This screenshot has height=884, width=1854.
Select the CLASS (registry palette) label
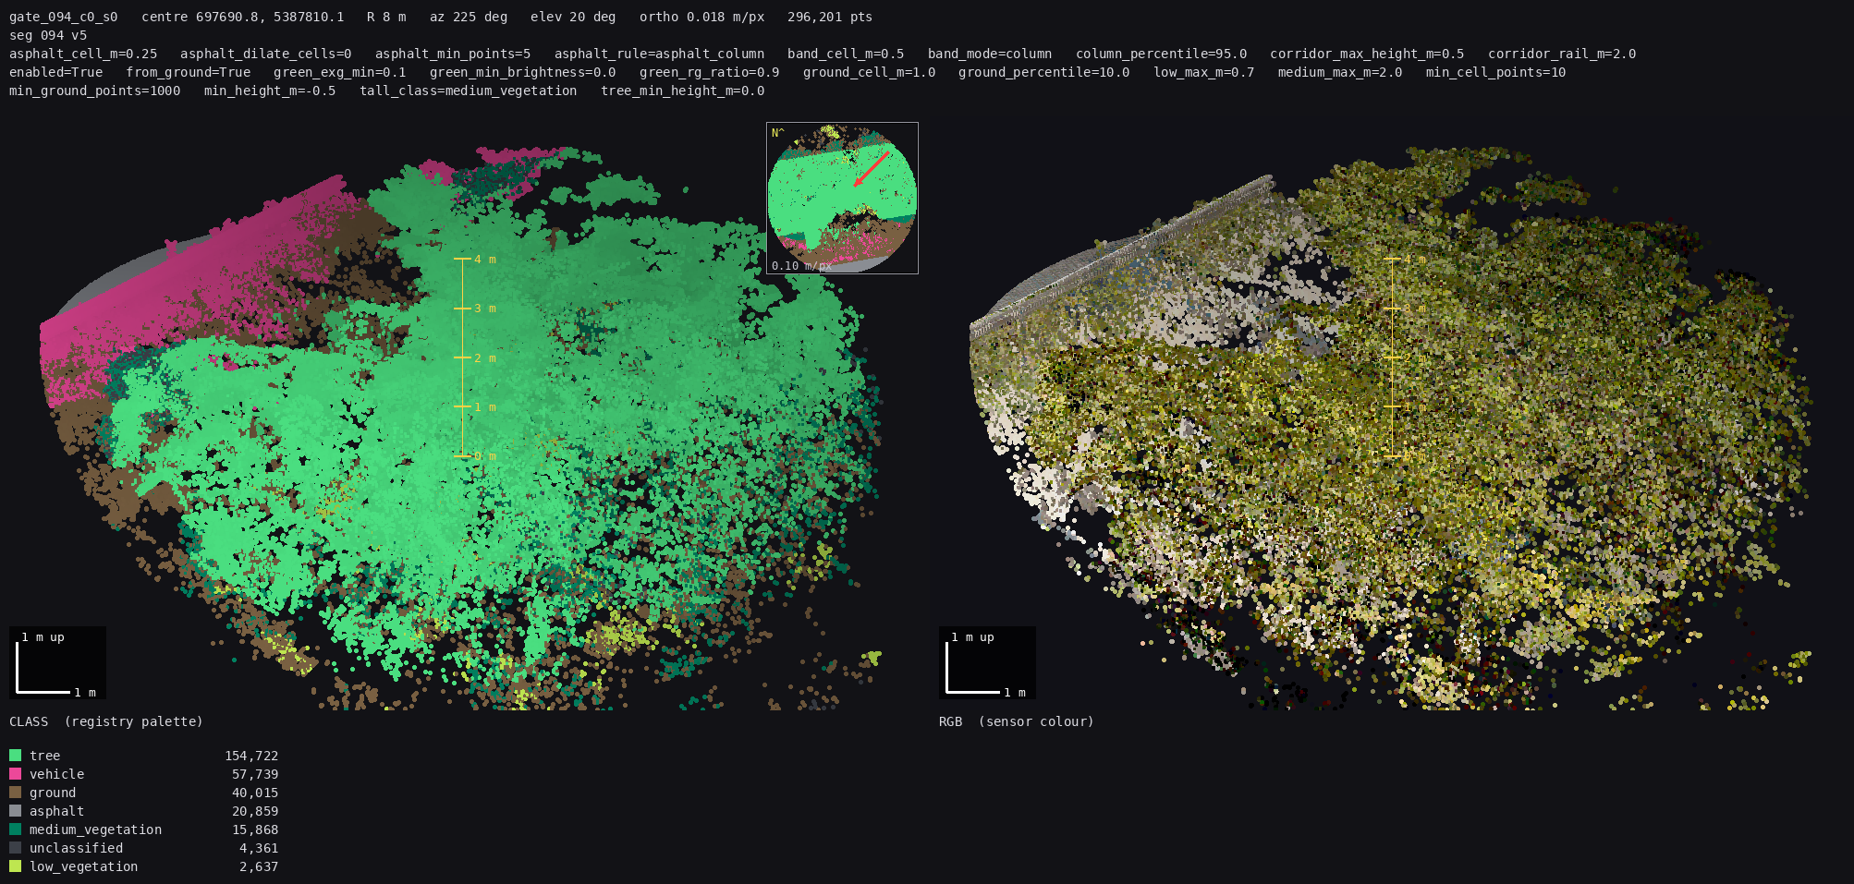coord(106,721)
